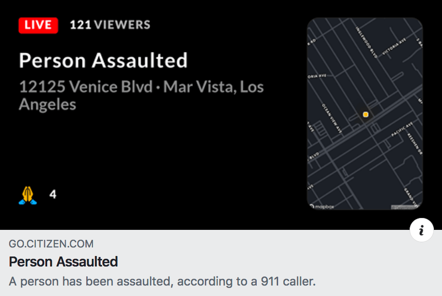
Task: Select the 121 Viewers counter
Action: [110, 25]
